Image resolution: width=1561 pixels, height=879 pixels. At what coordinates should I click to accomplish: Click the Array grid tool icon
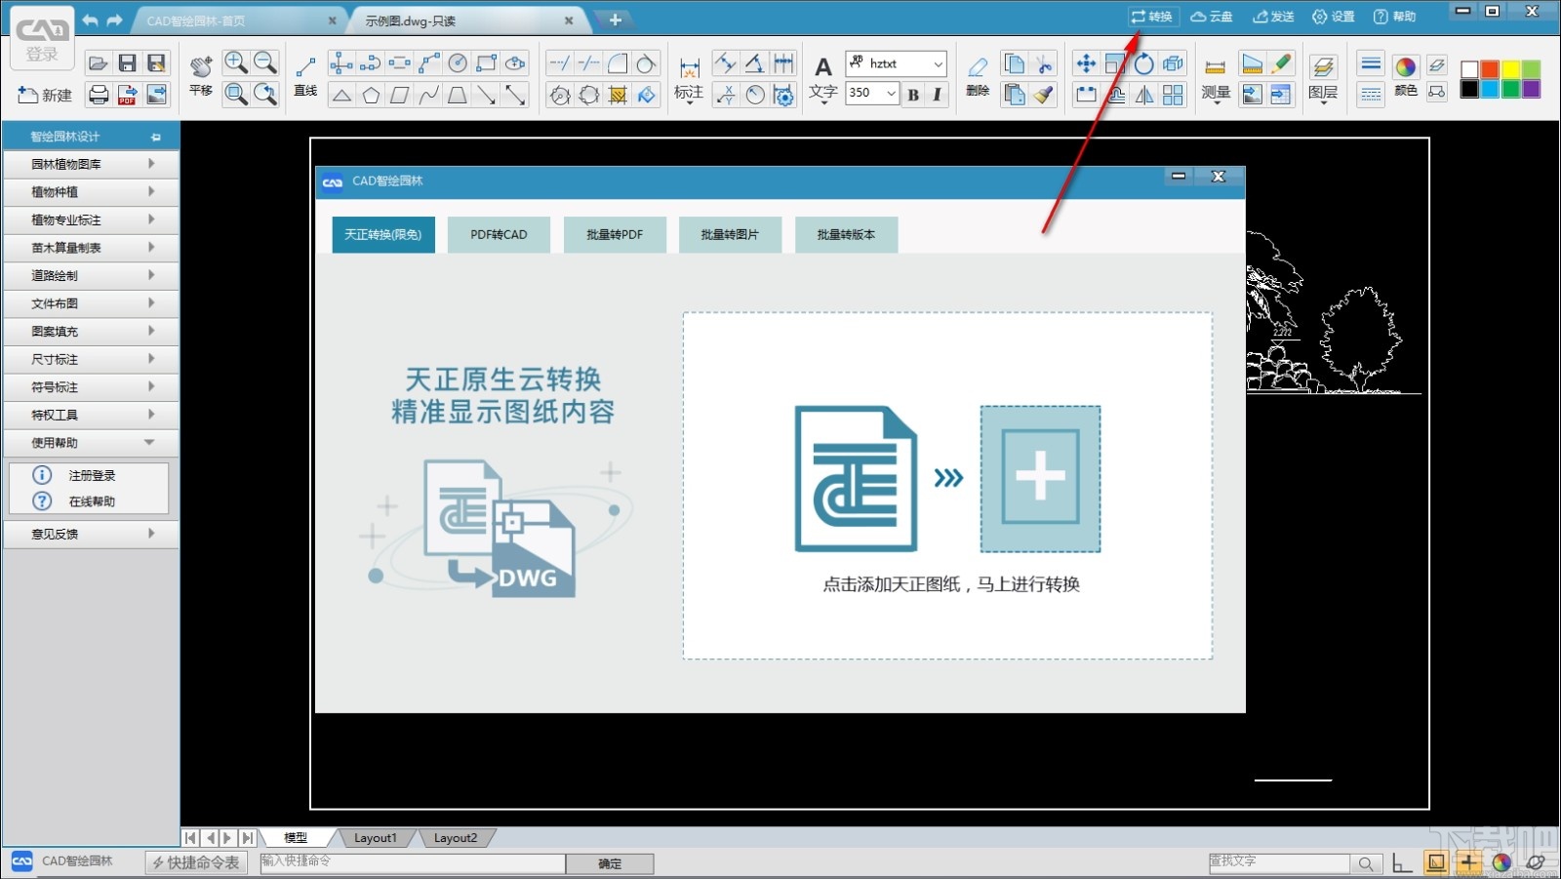point(1173,95)
